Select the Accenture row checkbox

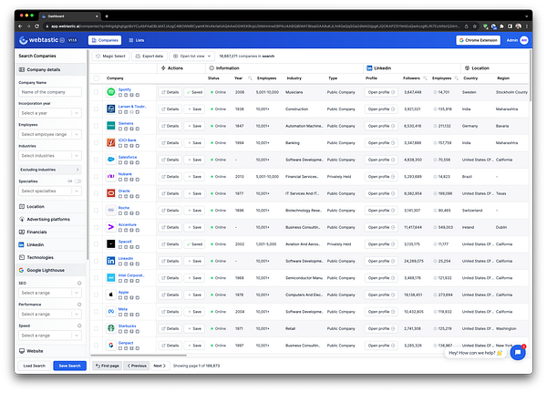pyautogui.click(x=96, y=227)
